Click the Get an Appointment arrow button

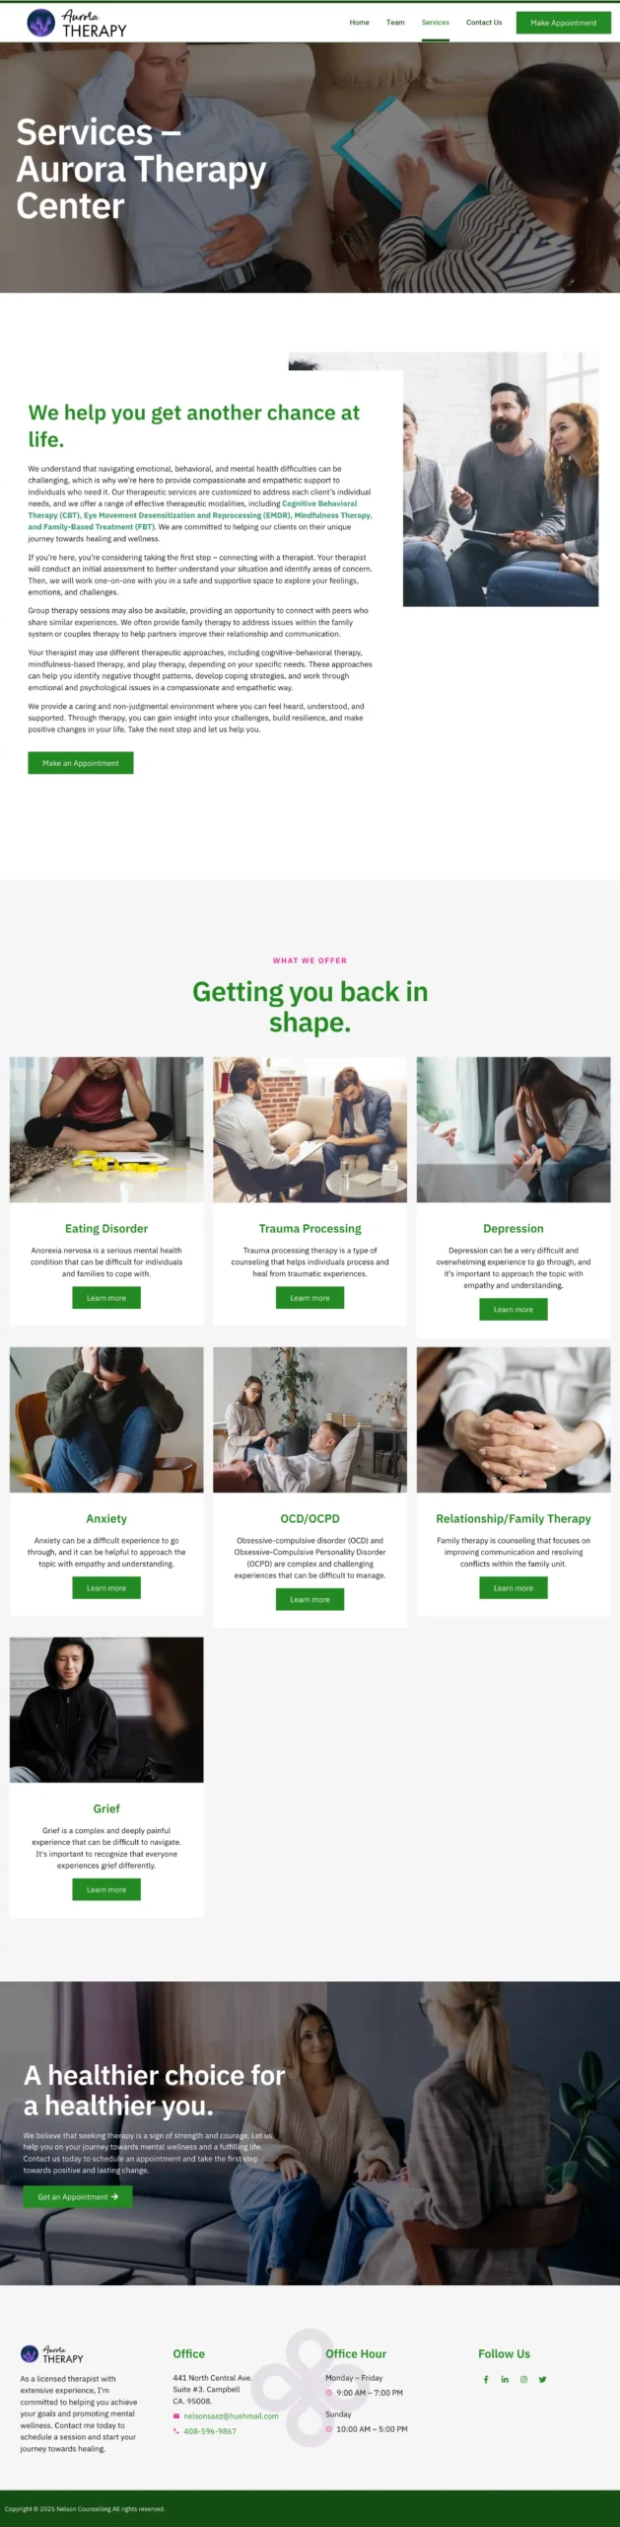click(78, 2196)
